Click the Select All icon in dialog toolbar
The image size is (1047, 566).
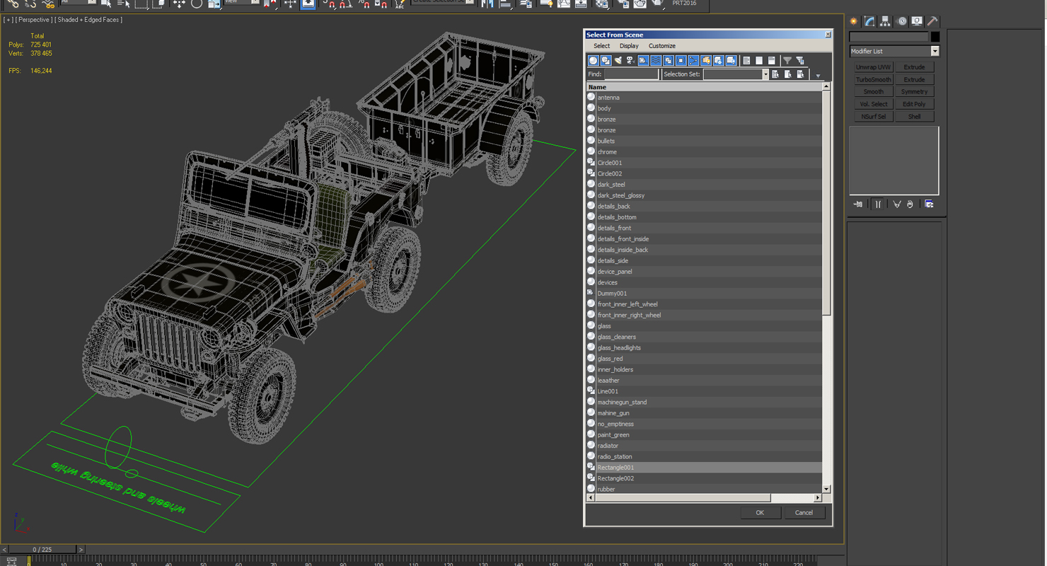tap(746, 61)
